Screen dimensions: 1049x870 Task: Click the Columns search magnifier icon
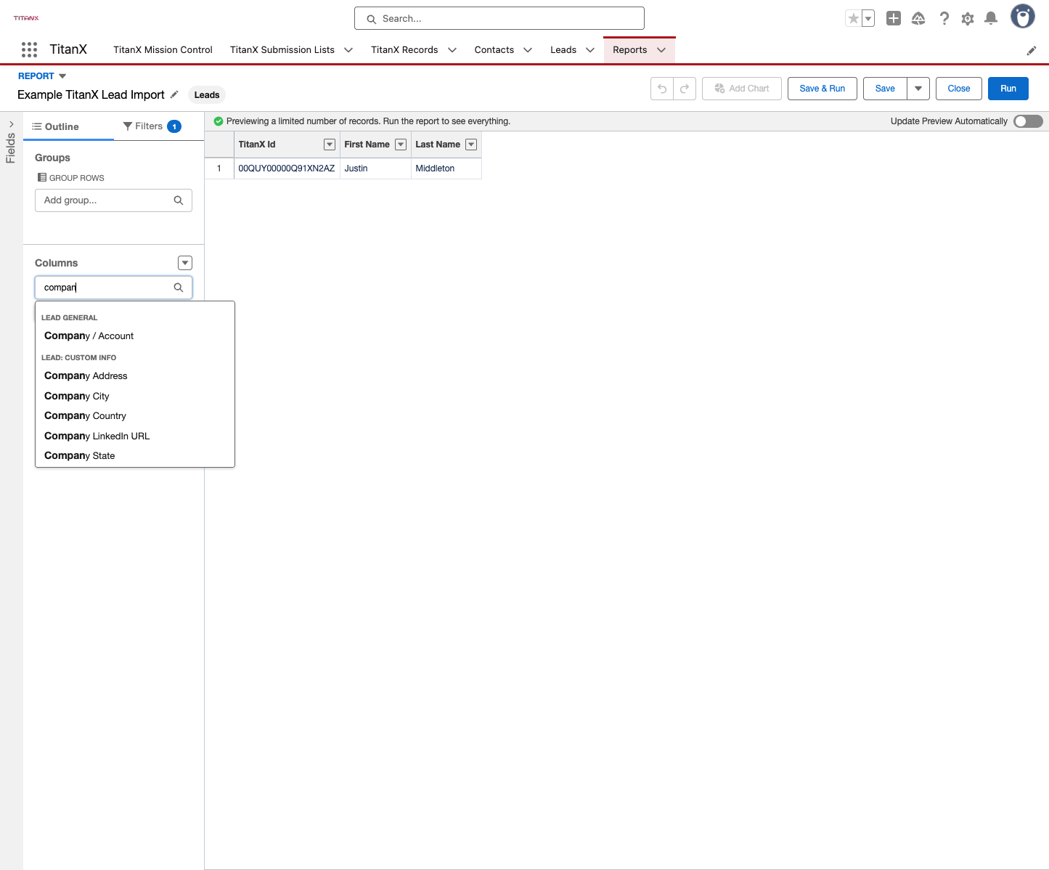pyautogui.click(x=179, y=288)
